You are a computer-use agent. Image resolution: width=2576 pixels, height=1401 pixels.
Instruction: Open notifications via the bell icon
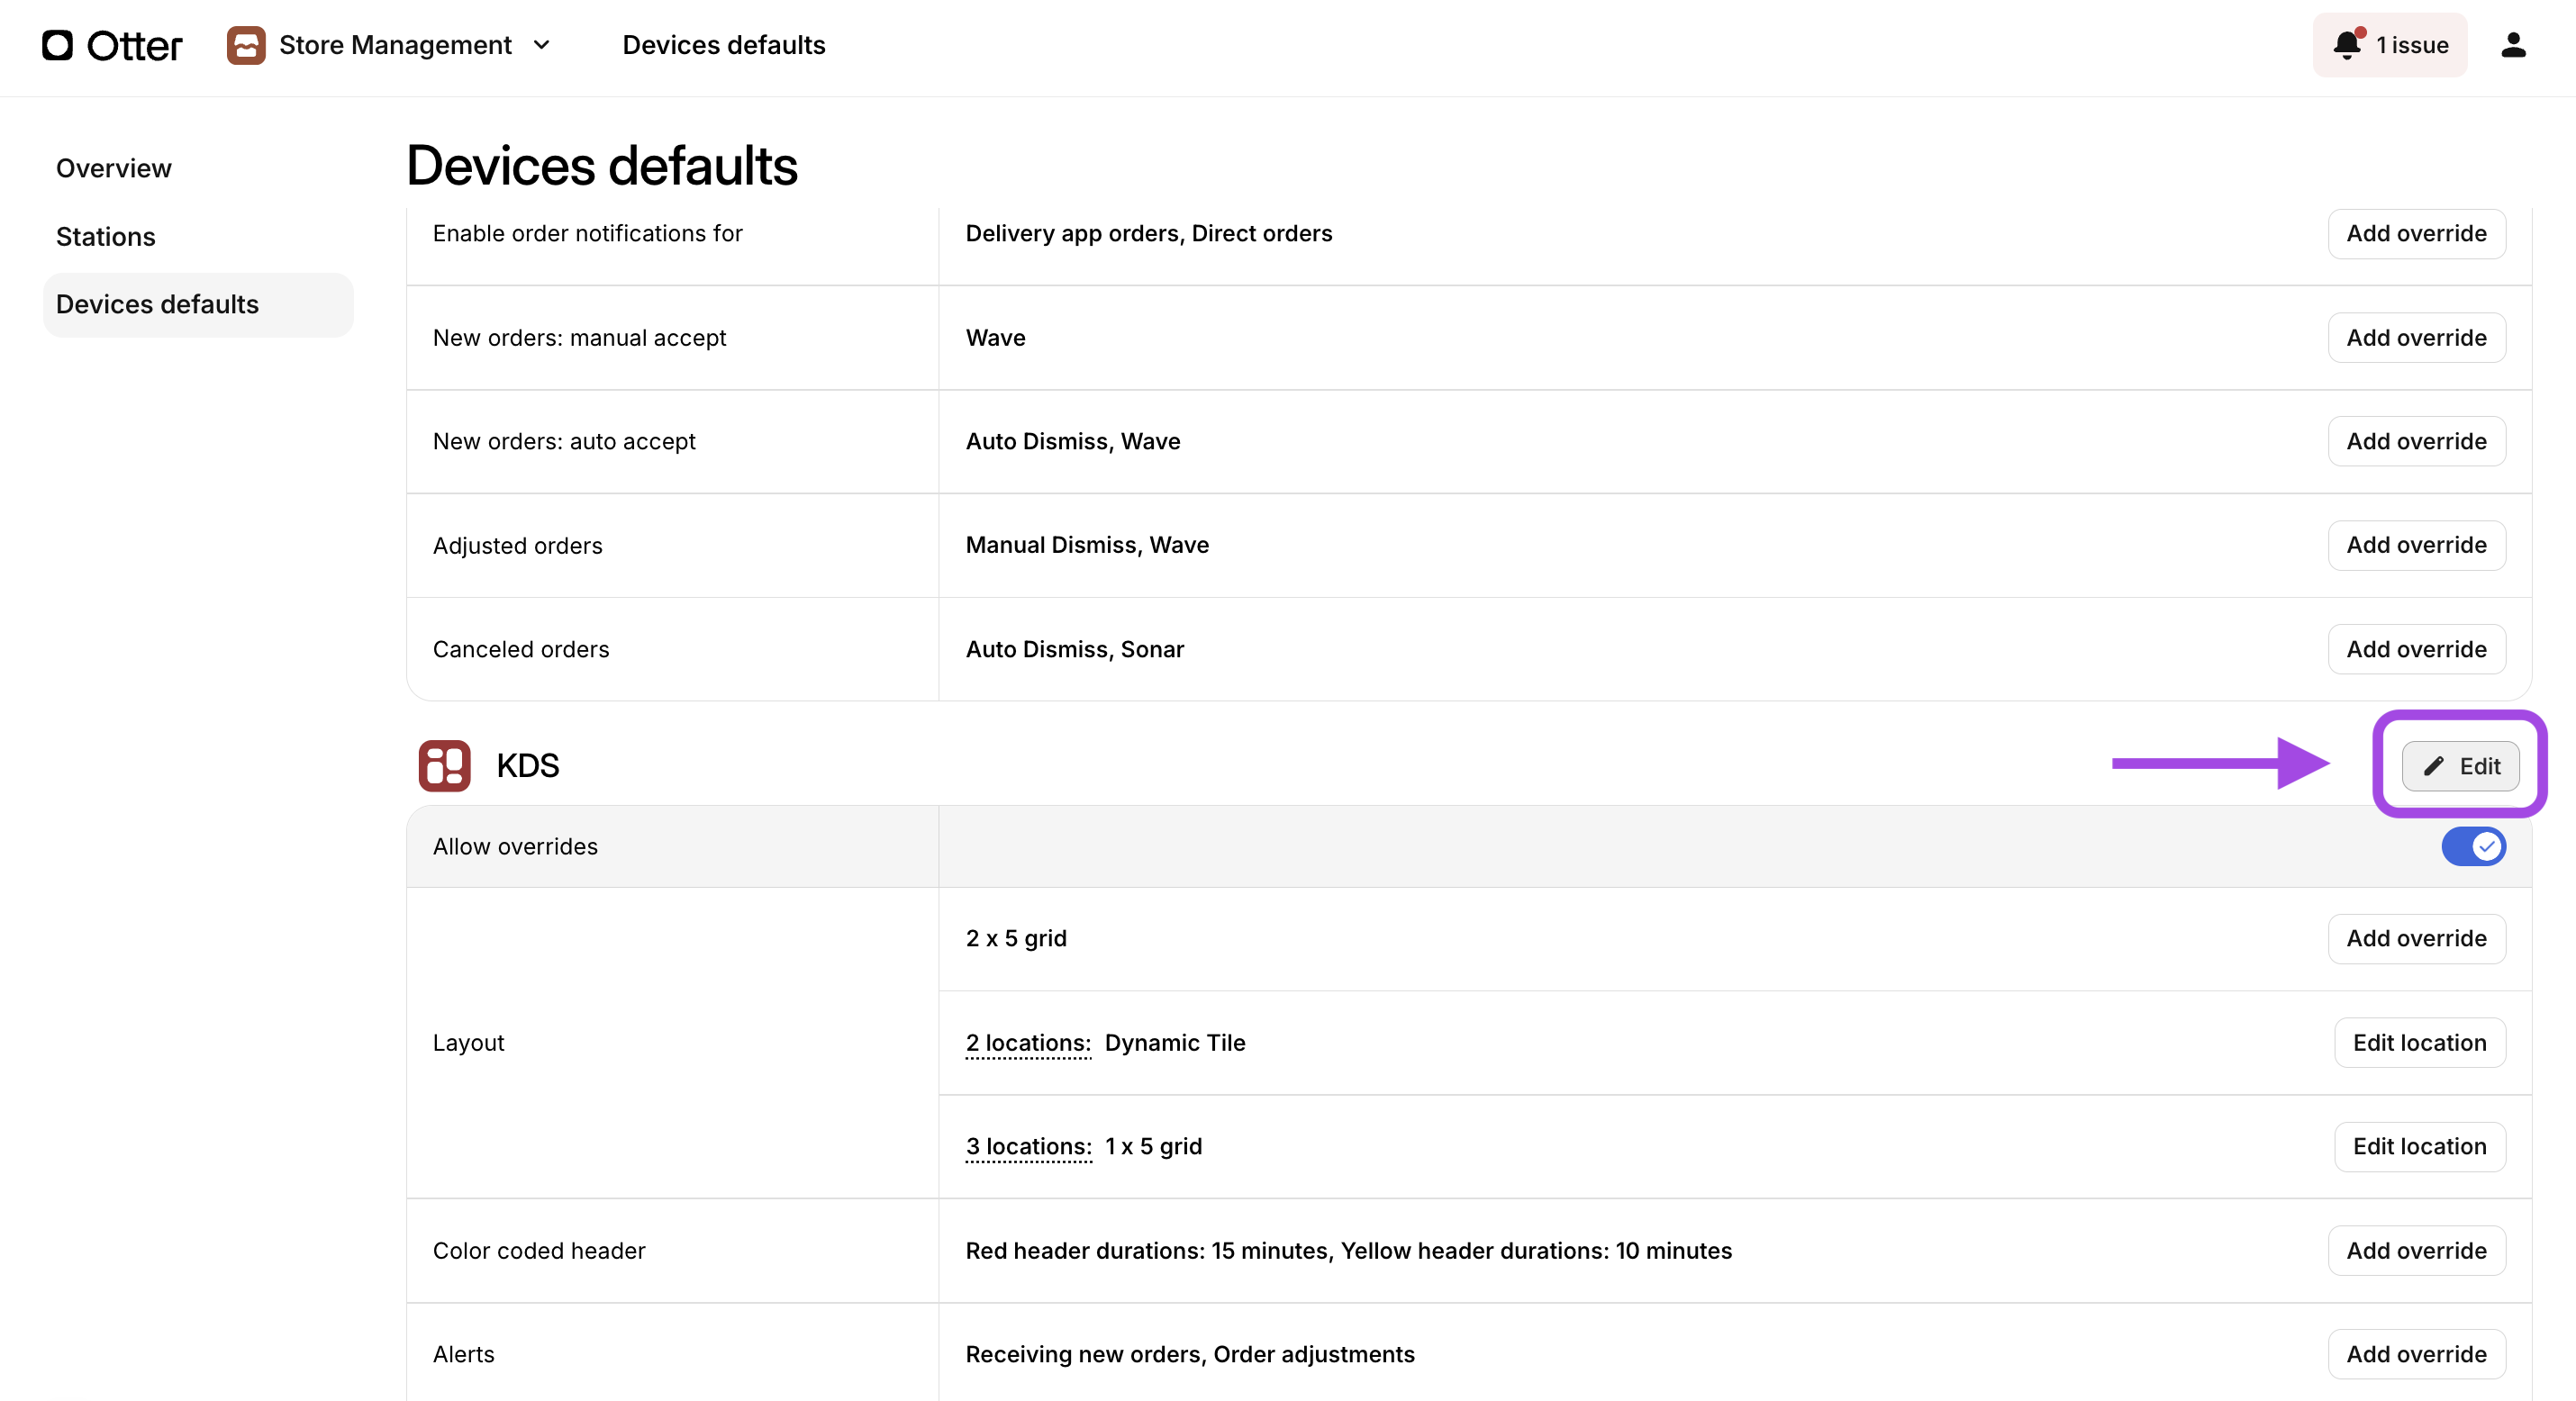click(x=2346, y=45)
